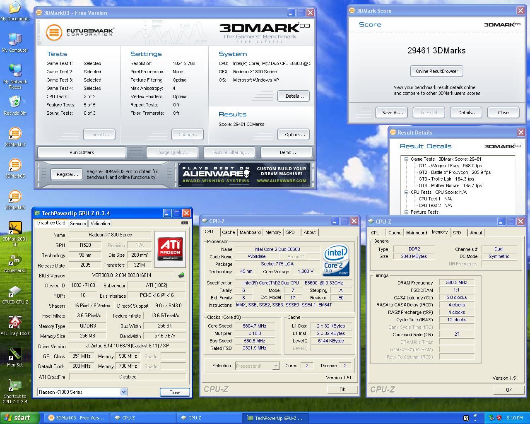Switch to TechPowerUp GPU-Z taskbar button
Screen dimensions: 530x424
[276, 418]
